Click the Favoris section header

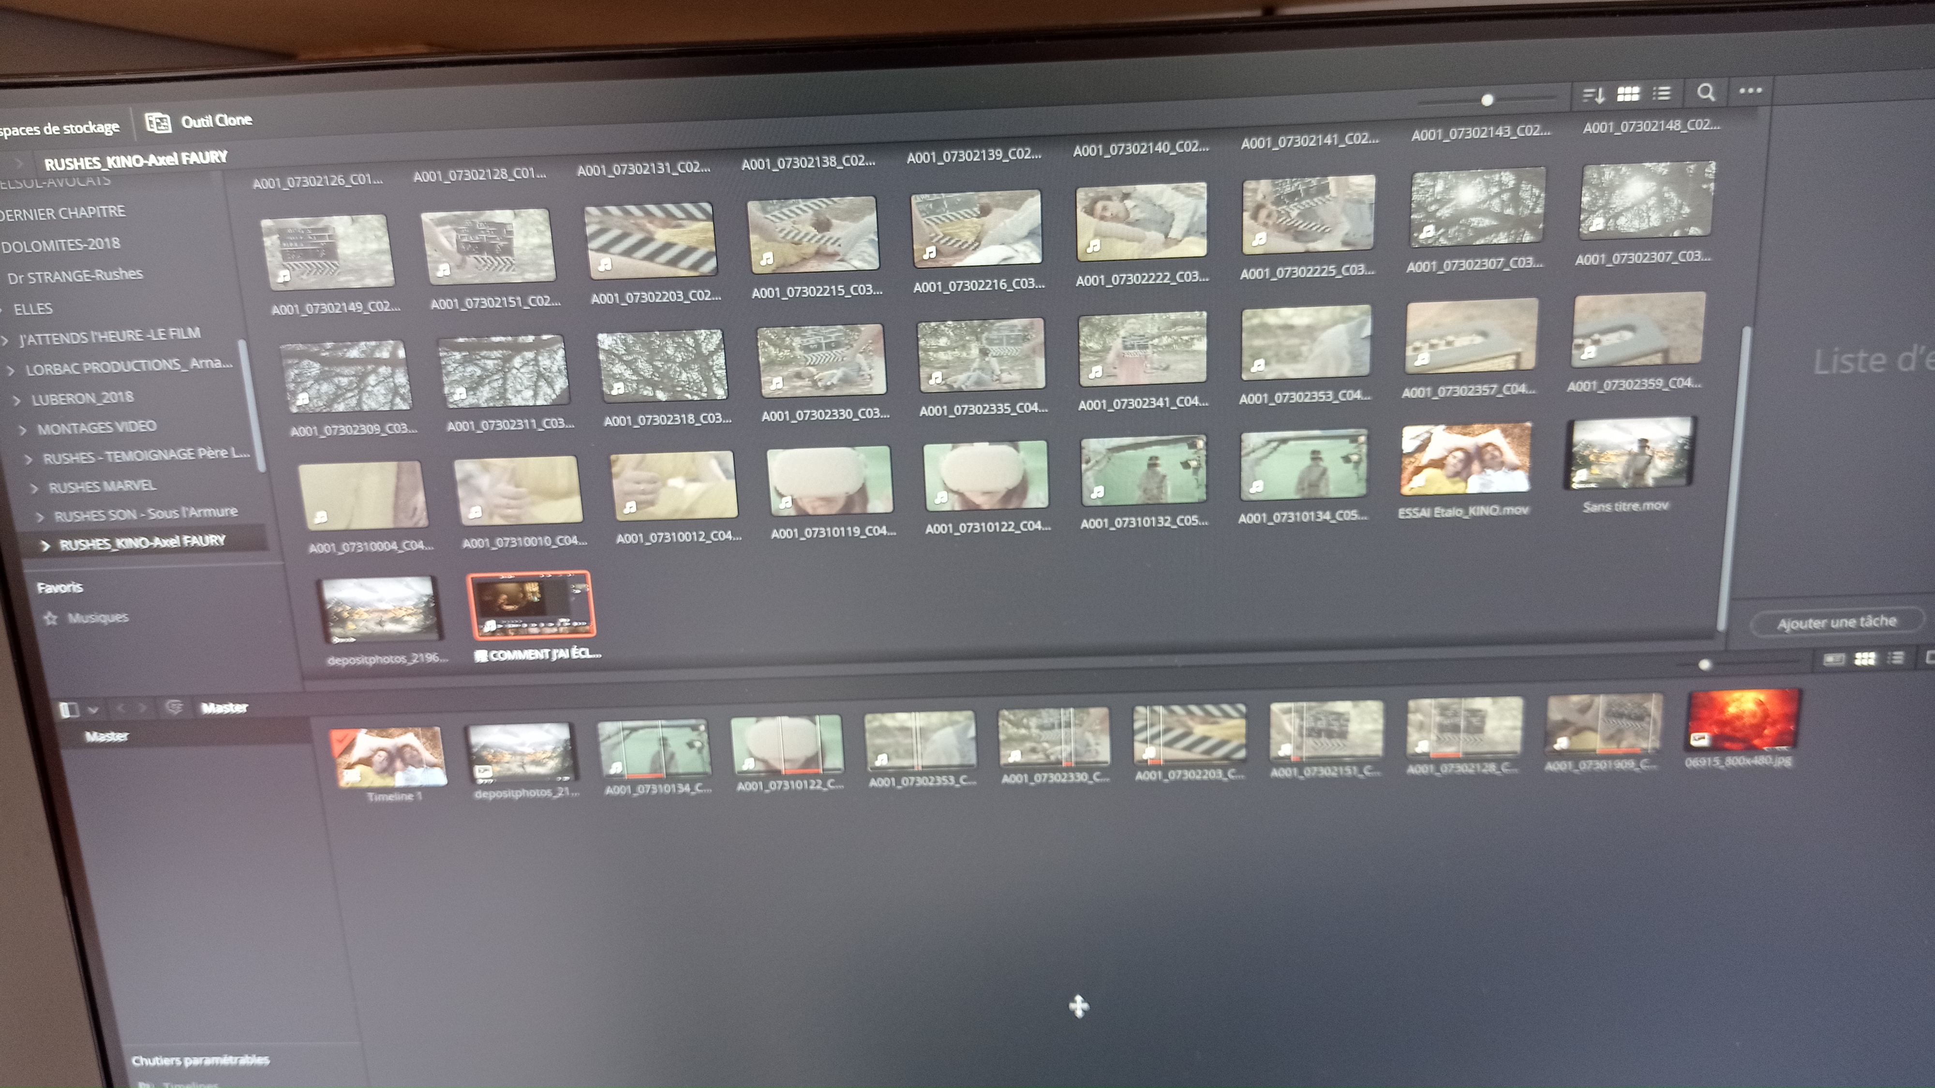pos(60,587)
